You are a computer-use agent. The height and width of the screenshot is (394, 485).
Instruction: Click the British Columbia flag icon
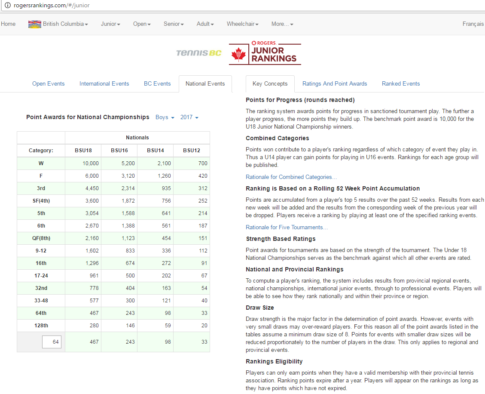pyautogui.click(x=35, y=24)
